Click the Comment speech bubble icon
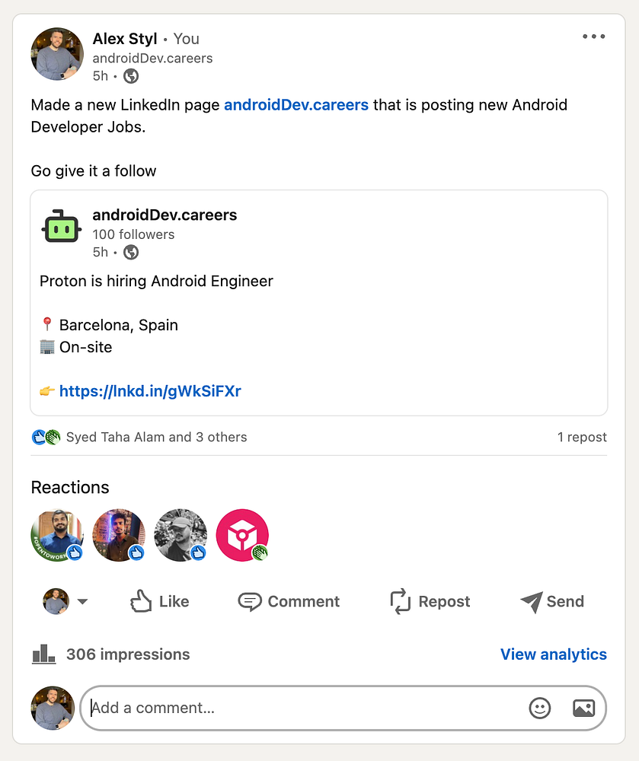The height and width of the screenshot is (761, 639). coord(249,601)
